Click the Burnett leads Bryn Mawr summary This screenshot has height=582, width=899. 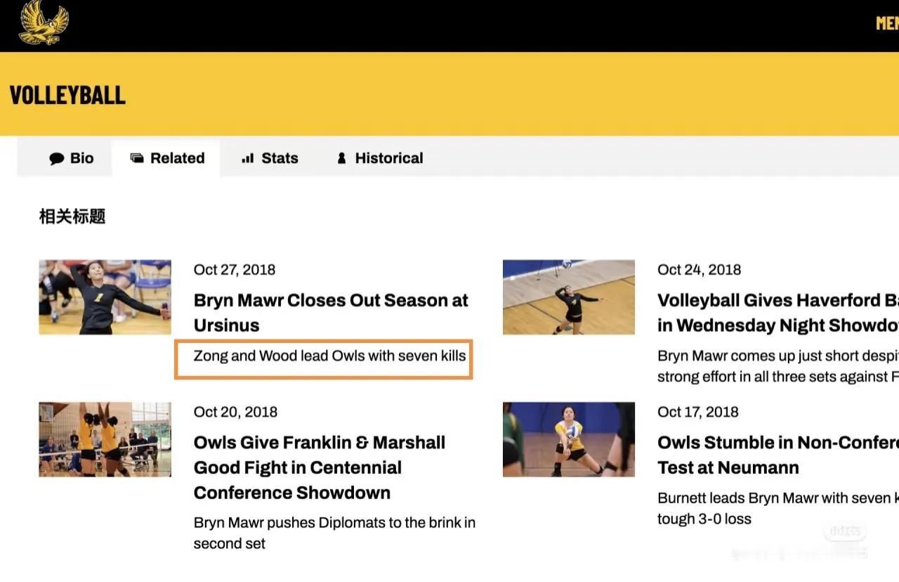tap(778, 508)
